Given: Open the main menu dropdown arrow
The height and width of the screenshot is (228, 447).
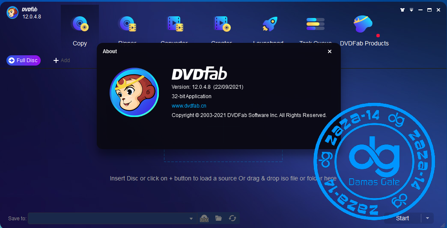Looking at the screenshot, I should 411,10.
